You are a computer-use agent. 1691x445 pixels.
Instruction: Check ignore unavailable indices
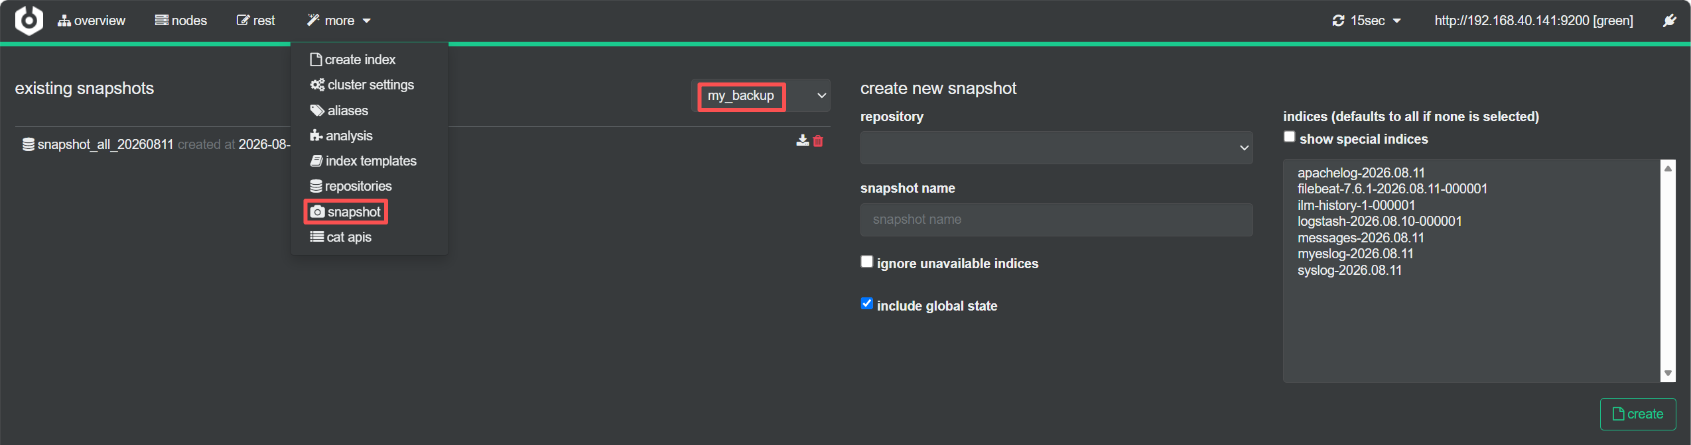tap(866, 262)
